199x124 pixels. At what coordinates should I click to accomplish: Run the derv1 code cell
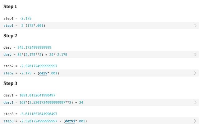point(195,102)
